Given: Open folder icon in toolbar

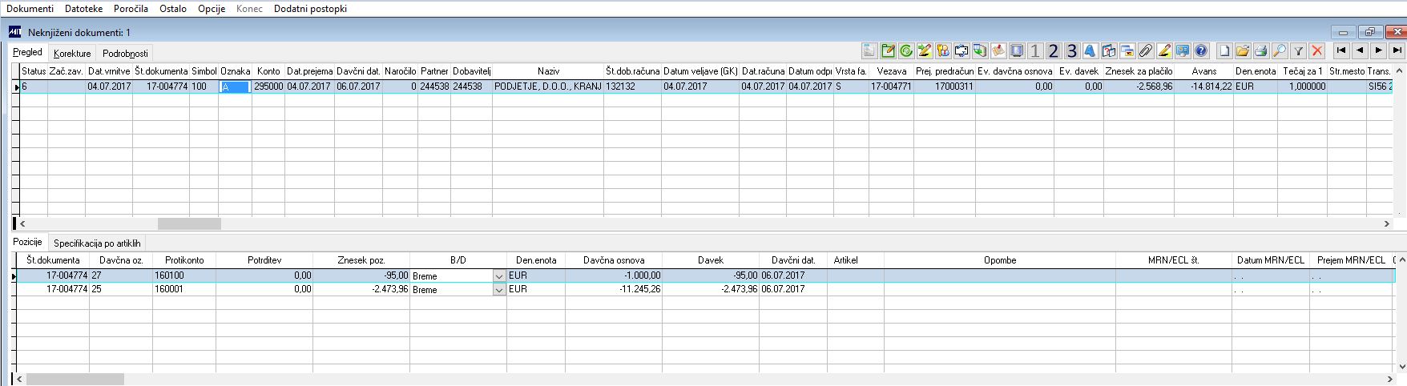Looking at the screenshot, I should click(1243, 51).
